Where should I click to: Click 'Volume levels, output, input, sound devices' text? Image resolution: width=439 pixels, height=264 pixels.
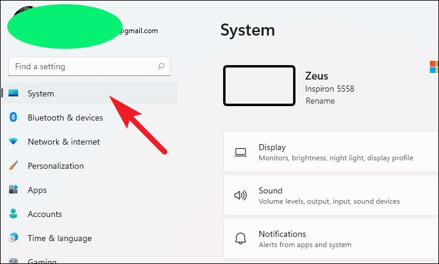[x=329, y=201]
